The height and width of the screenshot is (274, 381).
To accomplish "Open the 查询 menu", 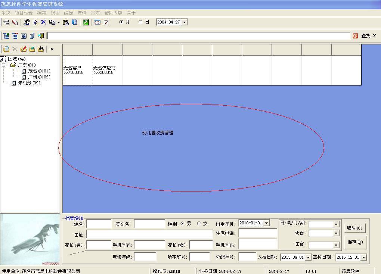I will 82,13.
